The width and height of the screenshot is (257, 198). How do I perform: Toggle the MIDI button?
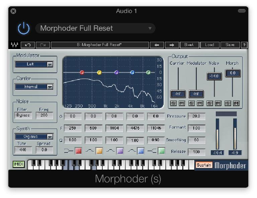tap(19, 164)
